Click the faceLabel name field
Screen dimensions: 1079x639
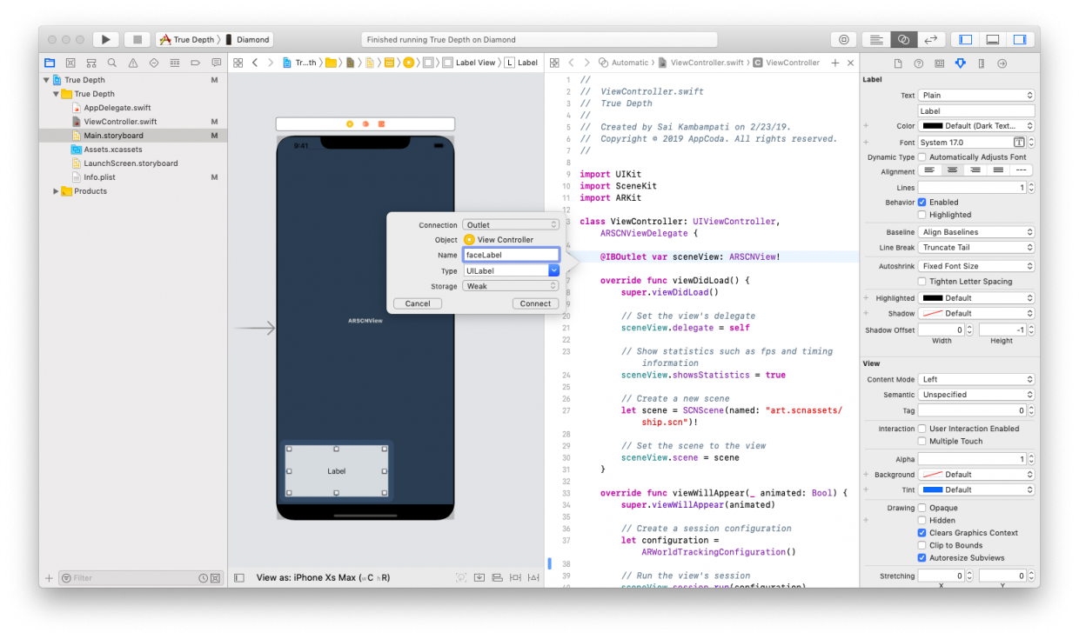[511, 255]
